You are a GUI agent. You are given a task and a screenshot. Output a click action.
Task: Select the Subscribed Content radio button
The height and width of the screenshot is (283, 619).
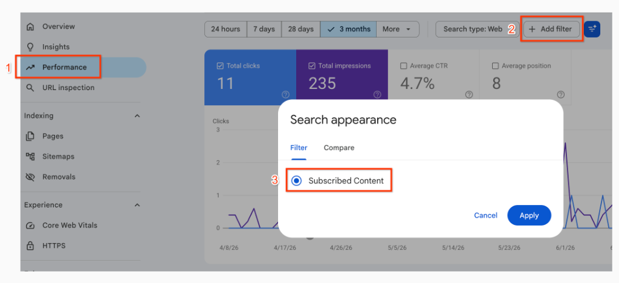pos(296,181)
